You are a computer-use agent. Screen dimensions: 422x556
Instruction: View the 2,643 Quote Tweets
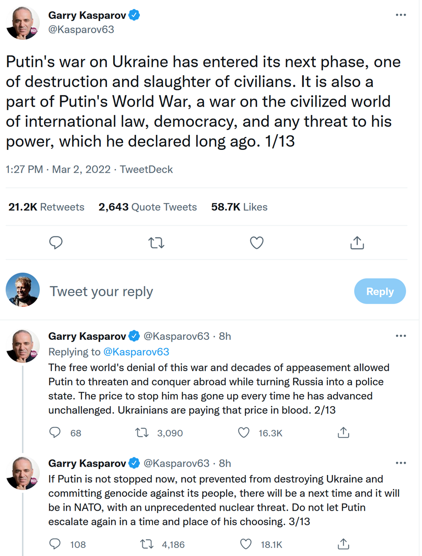click(x=147, y=207)
